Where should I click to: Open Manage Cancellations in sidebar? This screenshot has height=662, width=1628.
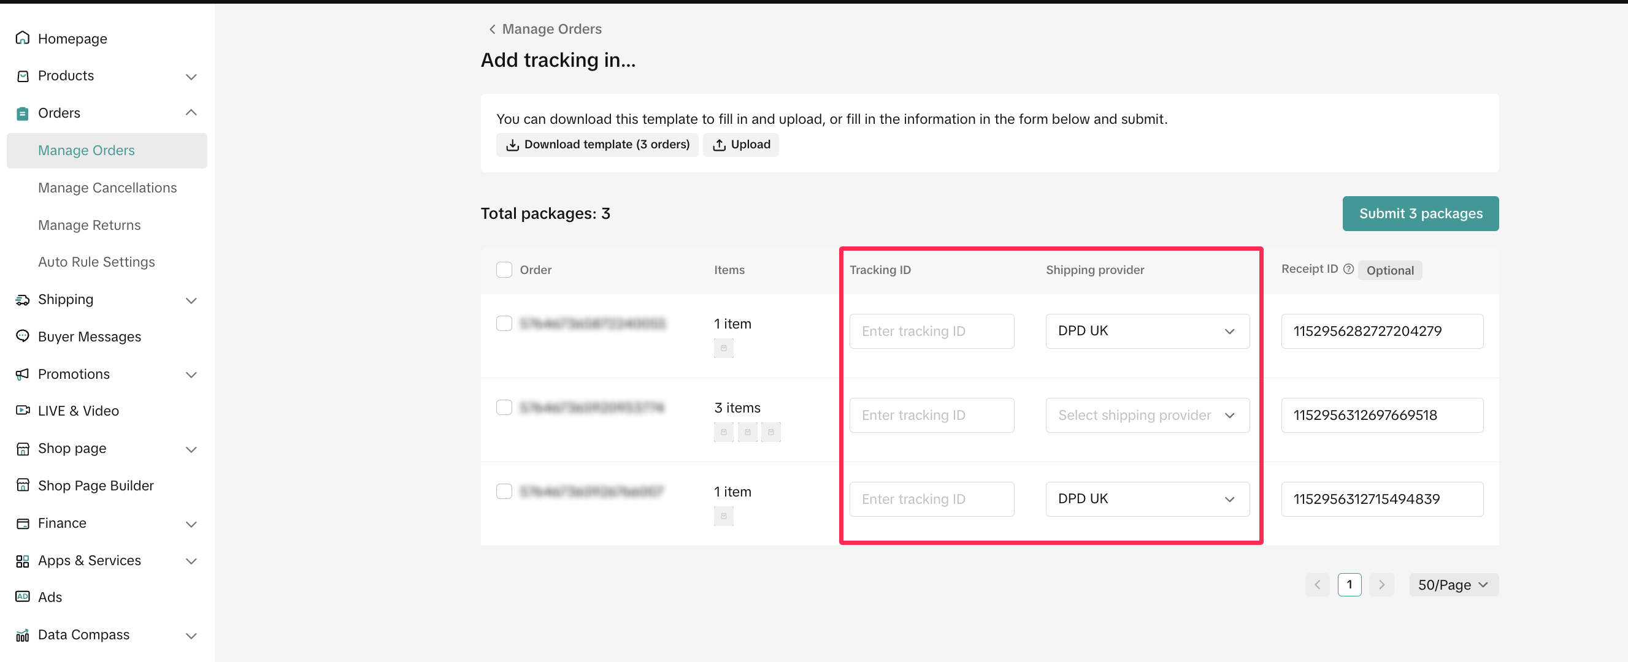[x=107, y=188]
